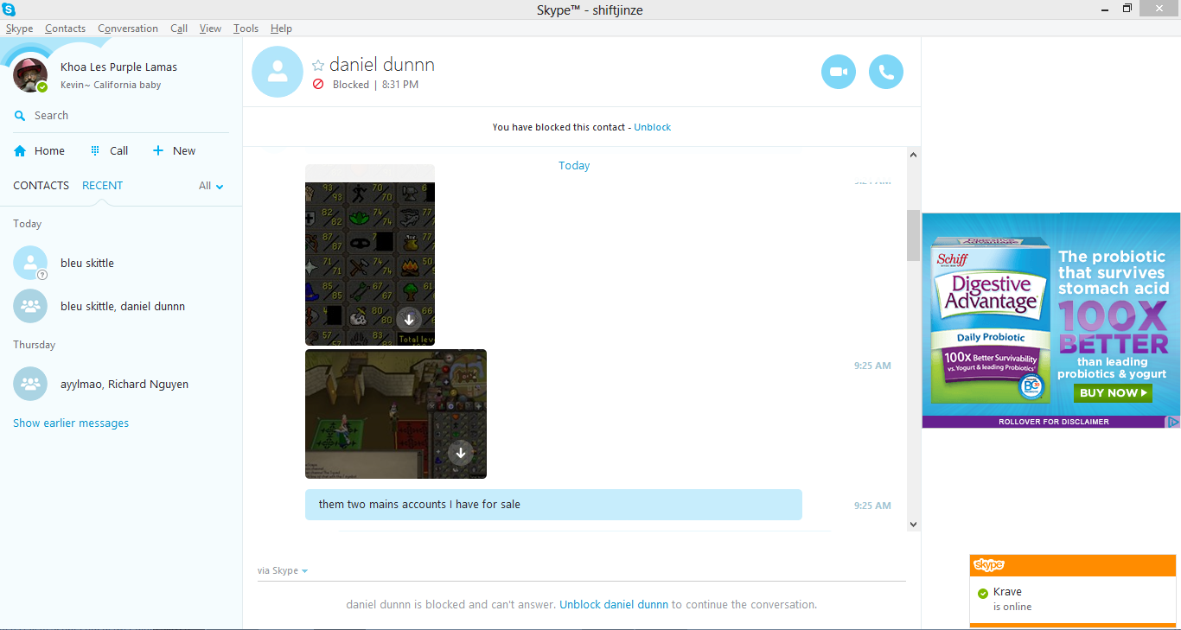Click the chat scrollbar thumb
The width and height of the screenshot is (1181, 630).
[x=913, y=234]
